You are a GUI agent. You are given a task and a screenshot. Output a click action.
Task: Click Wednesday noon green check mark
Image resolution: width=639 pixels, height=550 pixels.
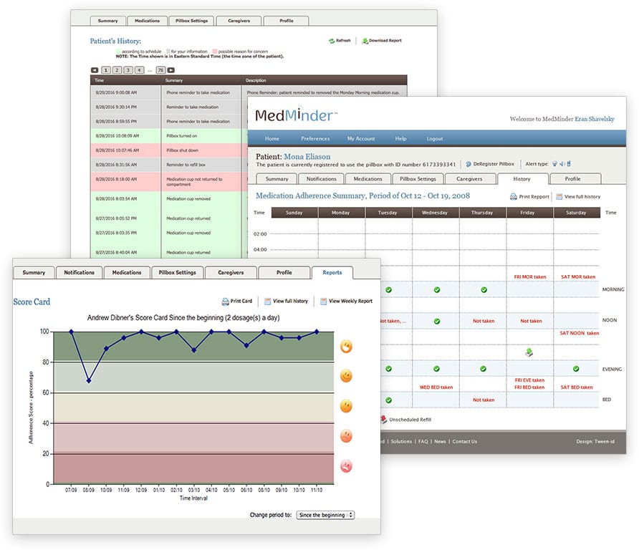tap(437, 322)
